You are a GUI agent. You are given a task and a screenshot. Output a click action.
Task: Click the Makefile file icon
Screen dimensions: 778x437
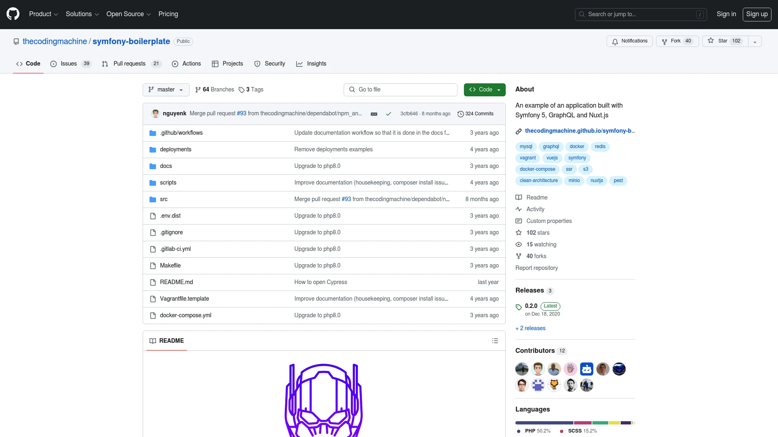point(153,266)
